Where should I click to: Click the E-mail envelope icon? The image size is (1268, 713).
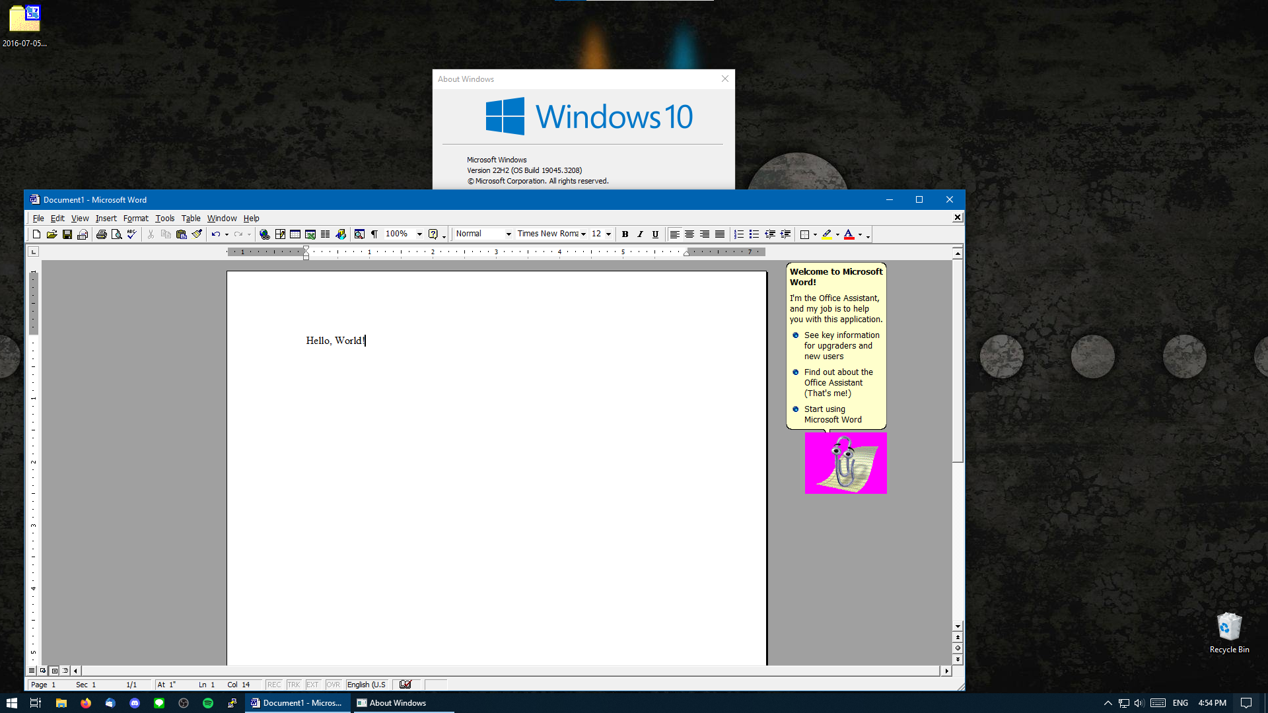82,234
